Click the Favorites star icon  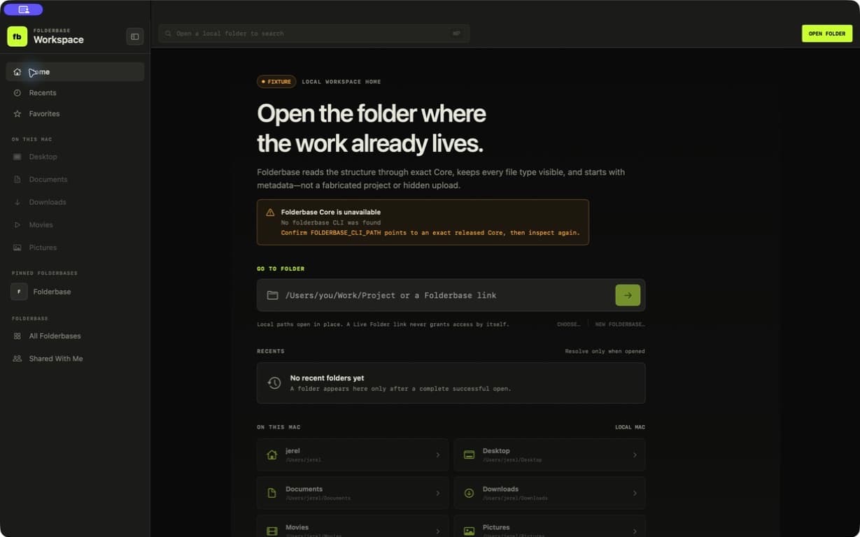(17, 114)
